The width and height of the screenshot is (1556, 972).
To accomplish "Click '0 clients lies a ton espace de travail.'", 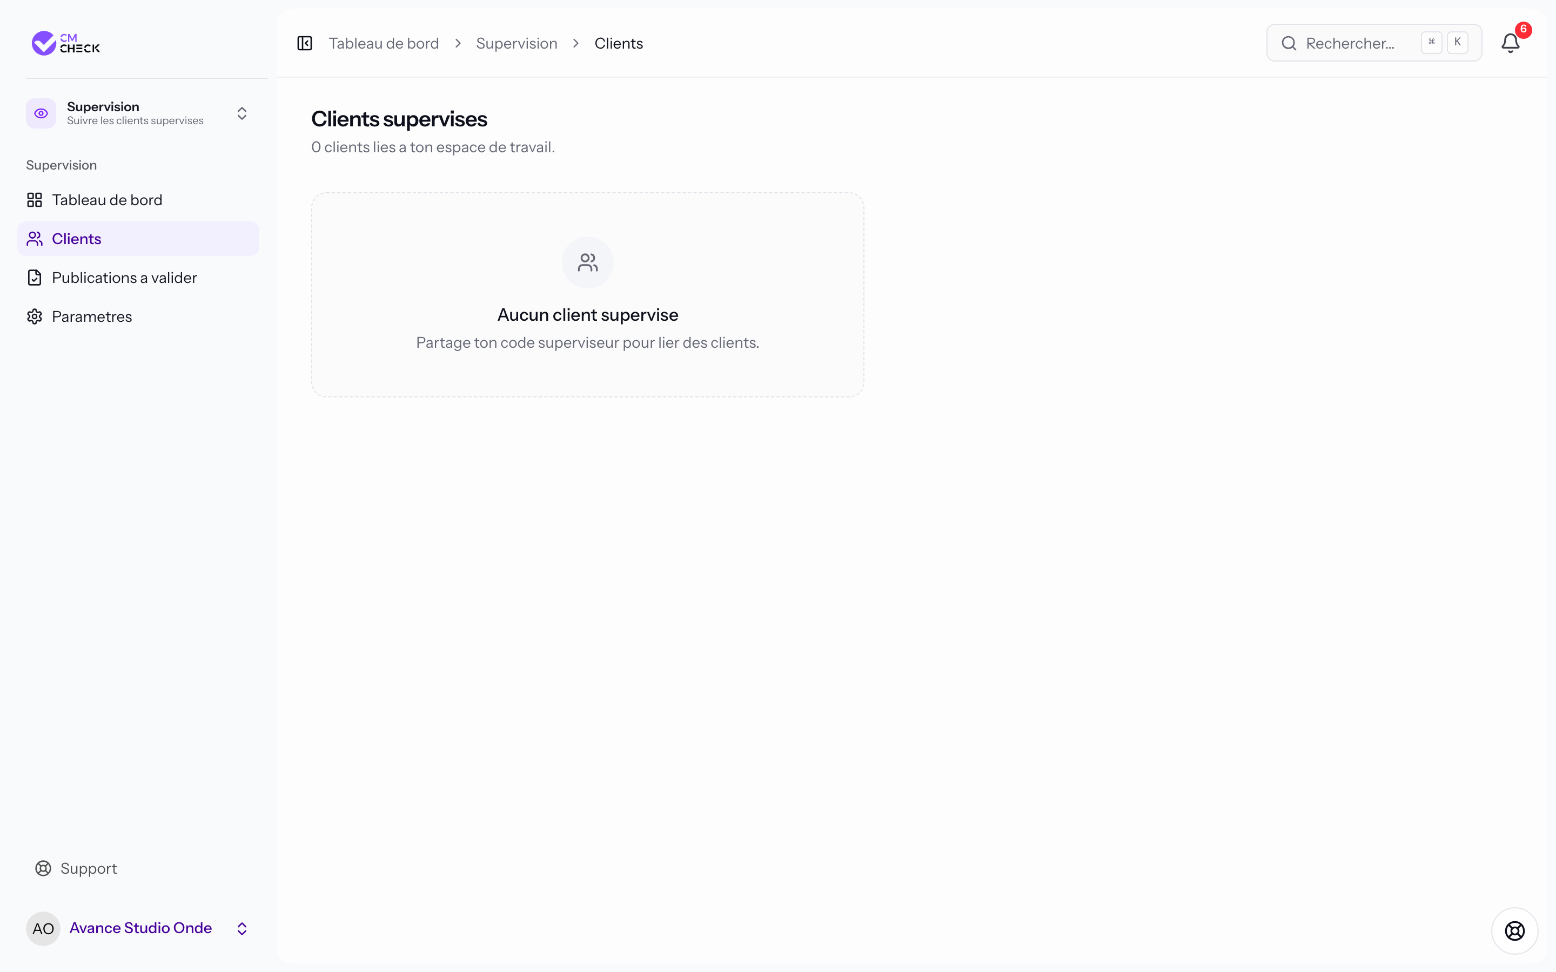I will (x=433, y=147).
